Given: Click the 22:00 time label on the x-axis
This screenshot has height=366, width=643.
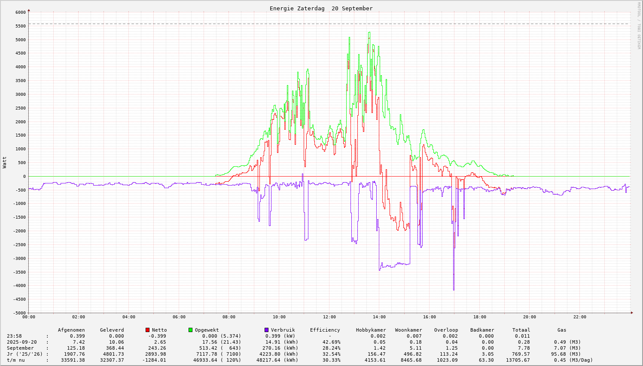Looking at the screenshot, I should pos(579,317).
